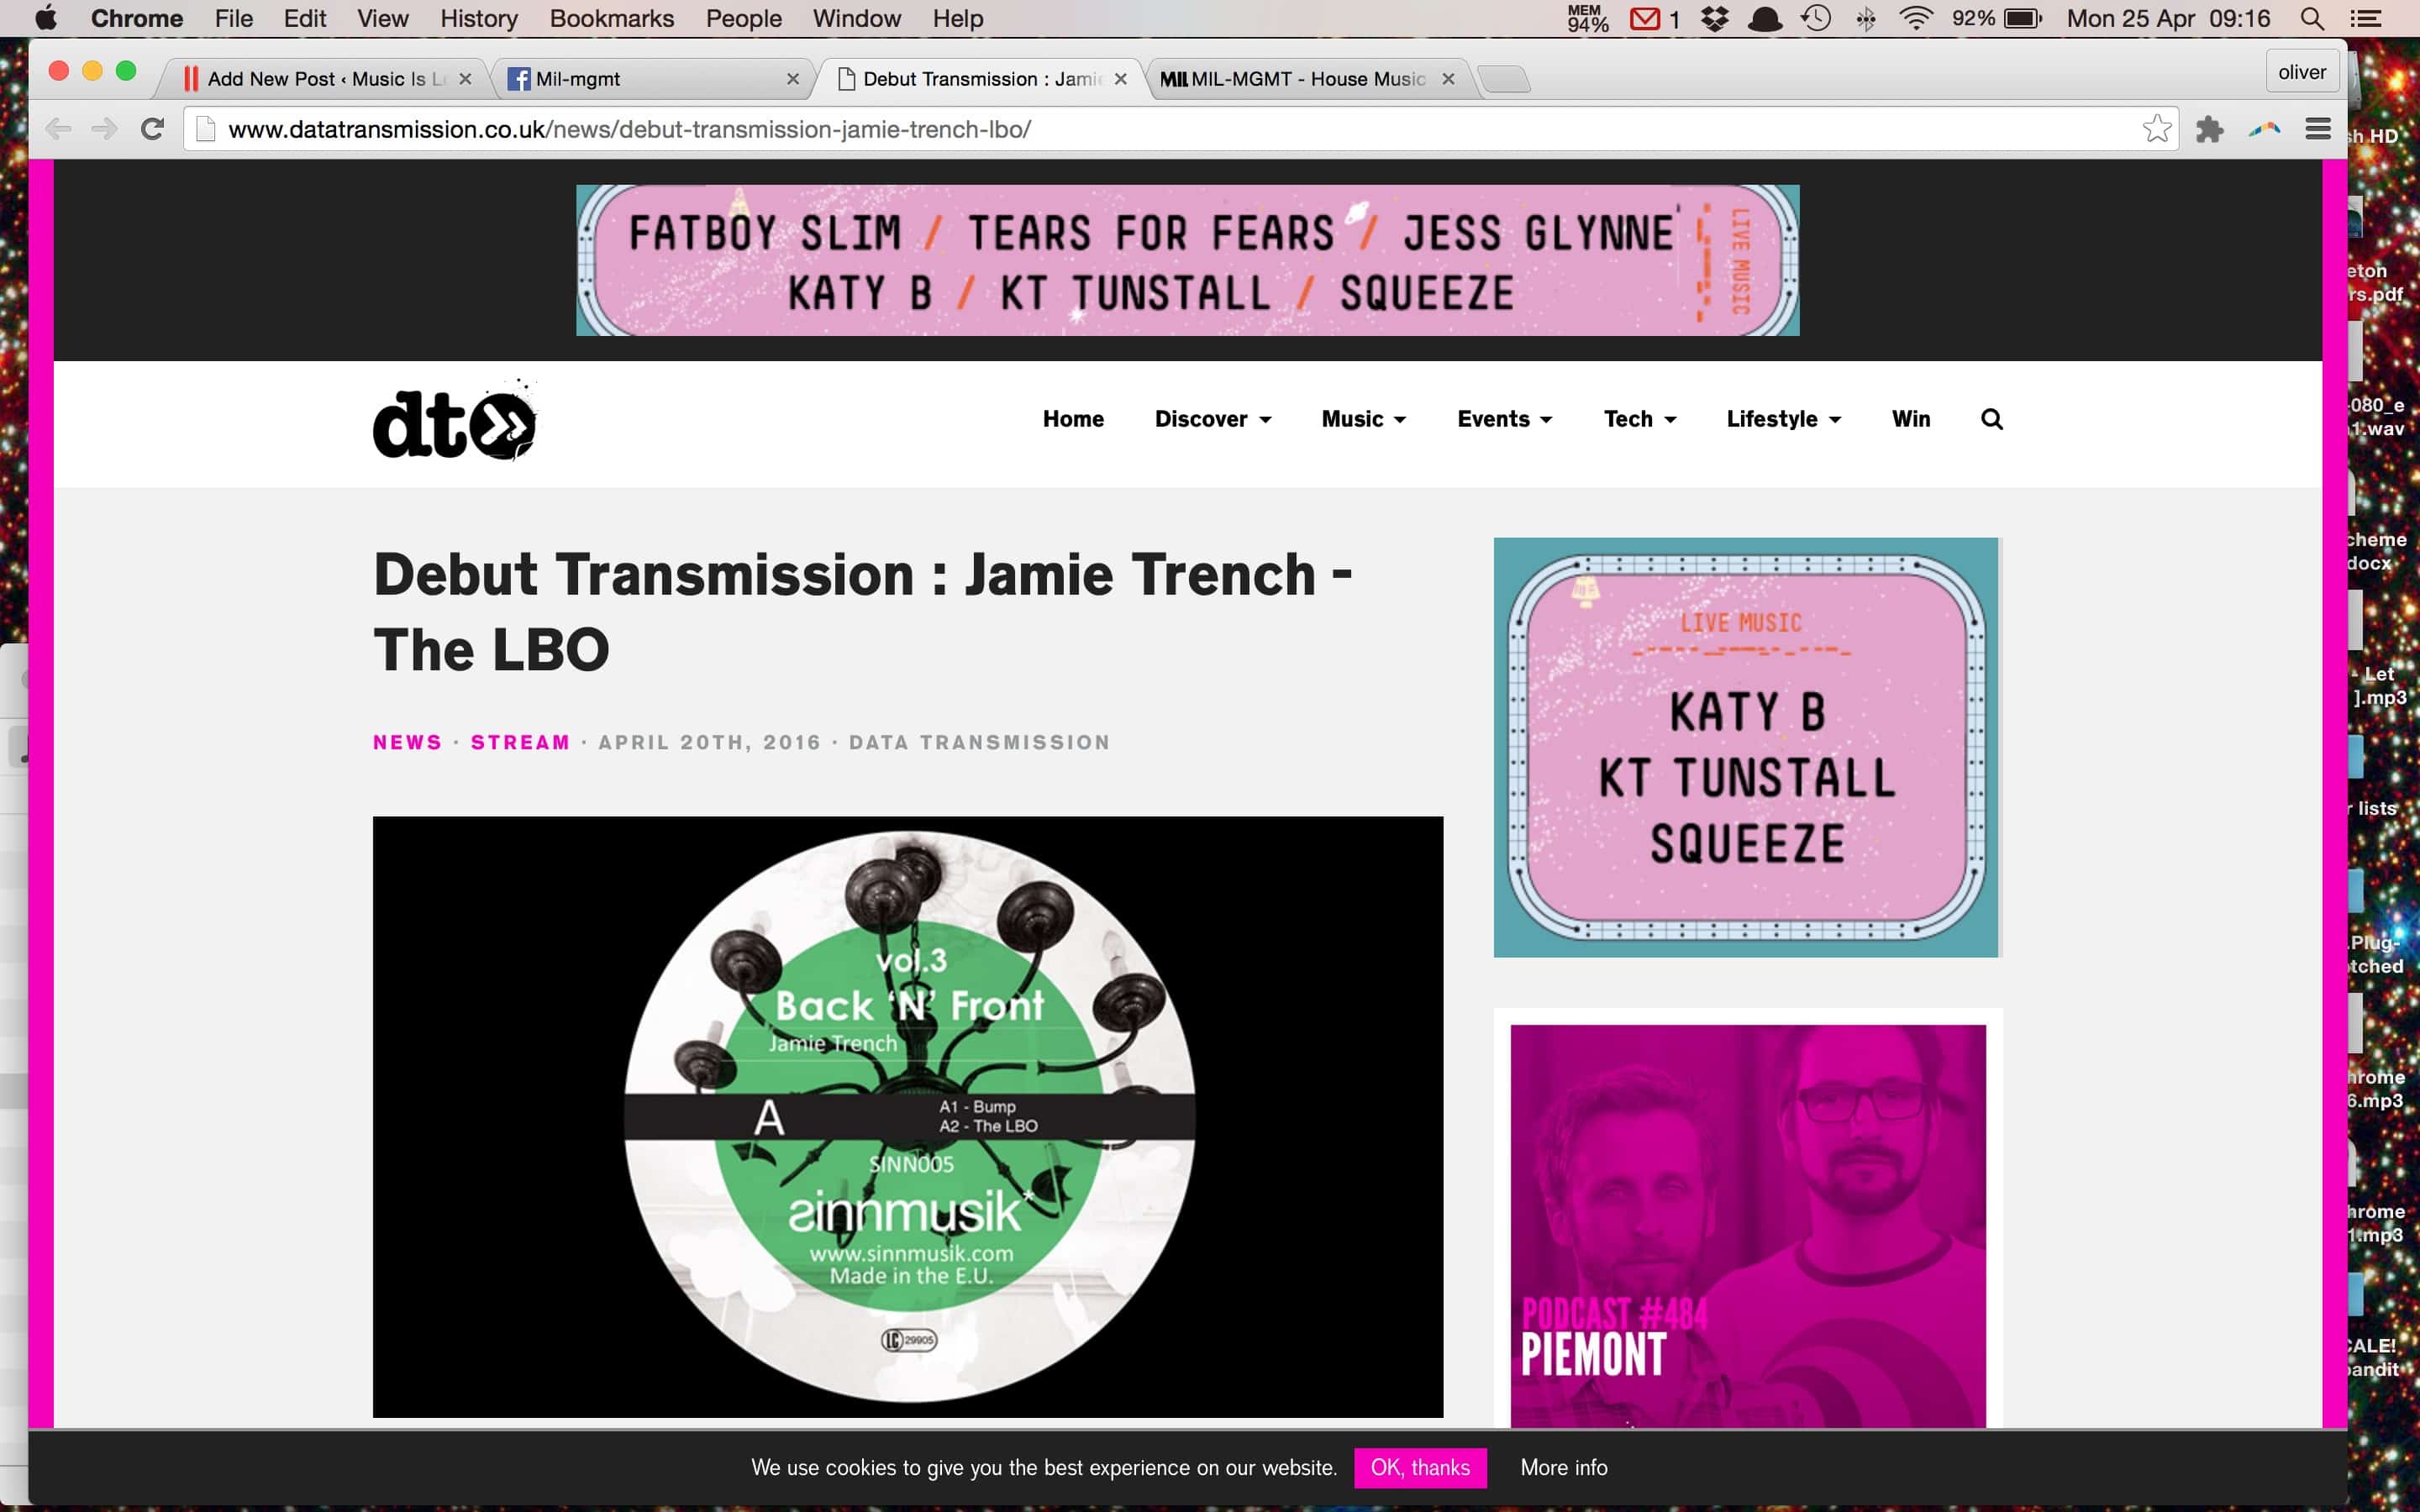Expand the Lifestyle dropdown menu
The height and width of the screenshot is (1512, 2420).
(1783, 419)
